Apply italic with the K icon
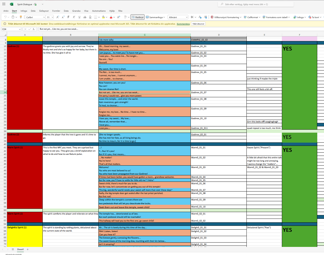Viewport: 324px width, 255px height. click(74, 17)
